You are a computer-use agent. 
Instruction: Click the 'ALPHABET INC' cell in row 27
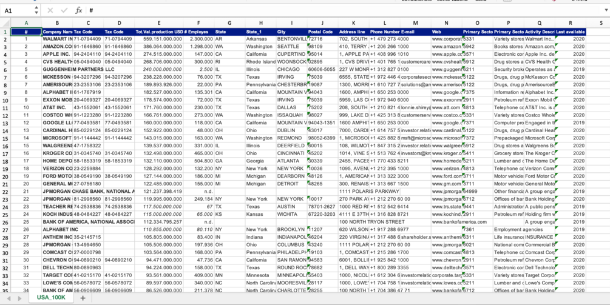pyautogui.click(x=57, y=230)
